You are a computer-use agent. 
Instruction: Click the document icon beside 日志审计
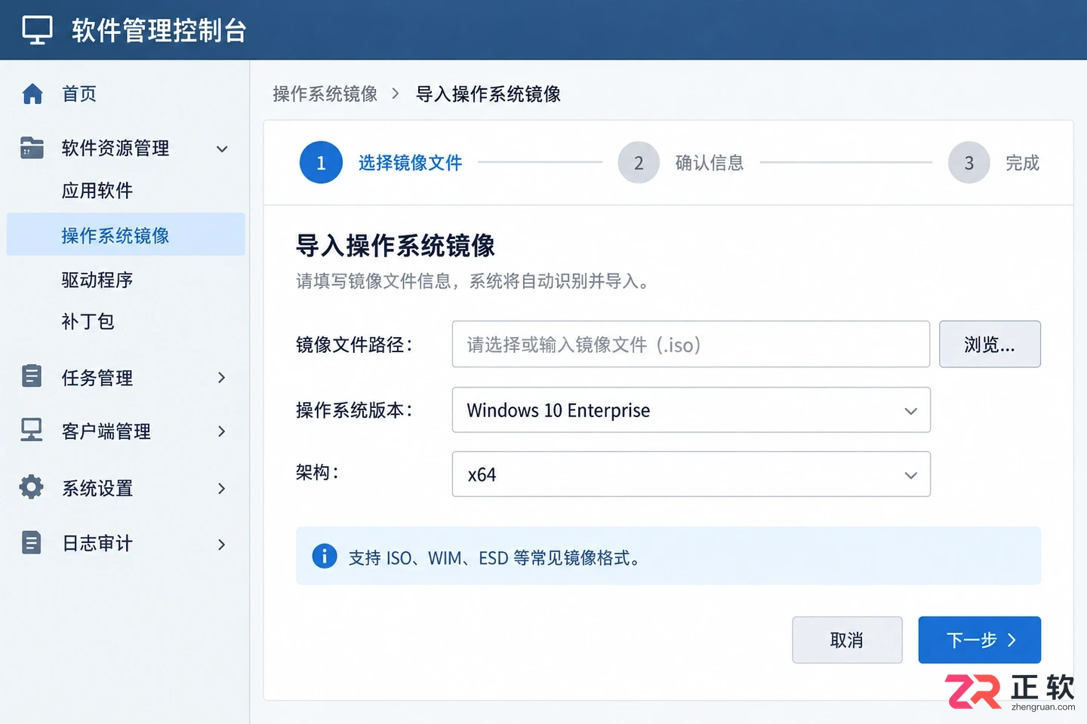tap(32, 542)
